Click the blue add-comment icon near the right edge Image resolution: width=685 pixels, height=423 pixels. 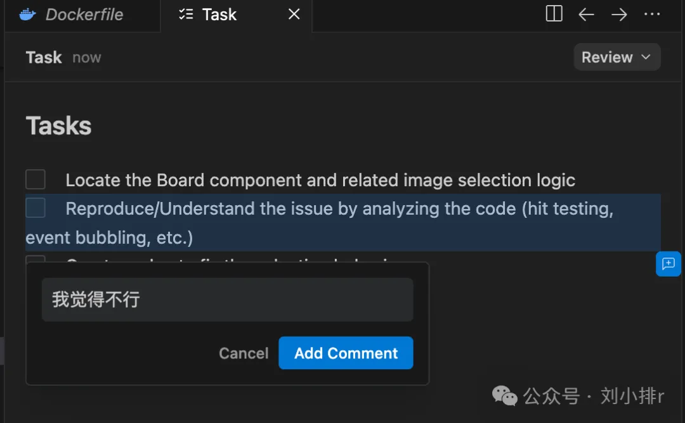669,264
